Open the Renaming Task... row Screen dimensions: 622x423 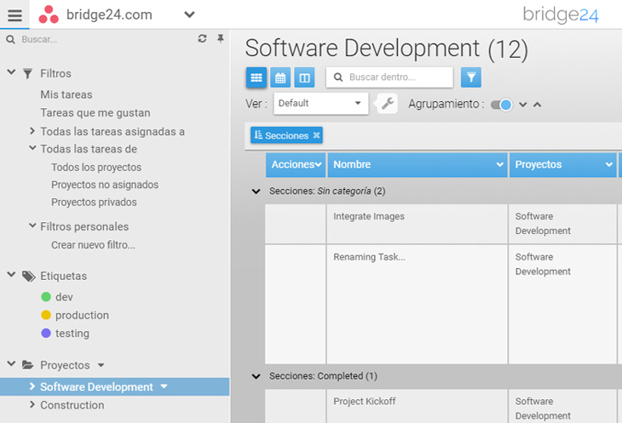click(369, 257)
